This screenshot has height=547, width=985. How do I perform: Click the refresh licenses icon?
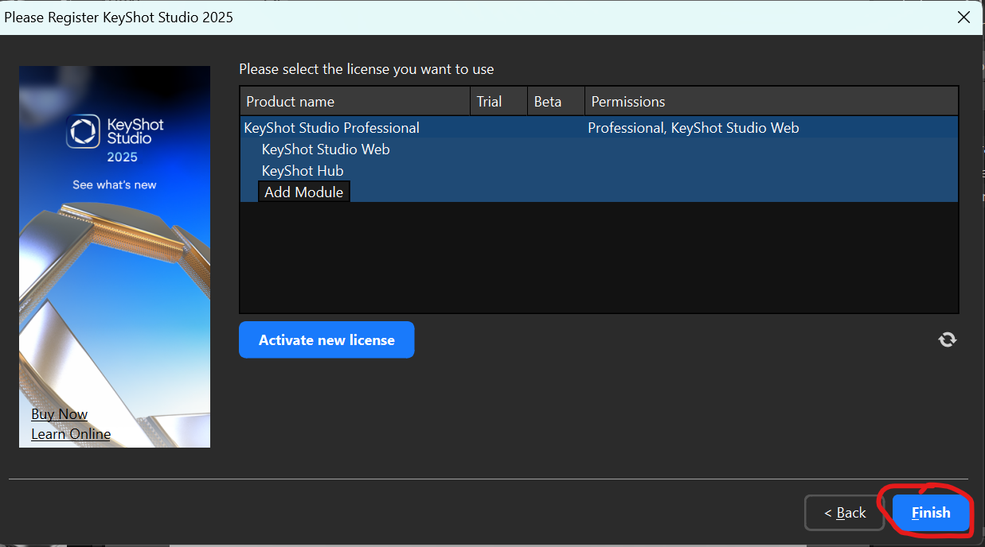(947, 339)
